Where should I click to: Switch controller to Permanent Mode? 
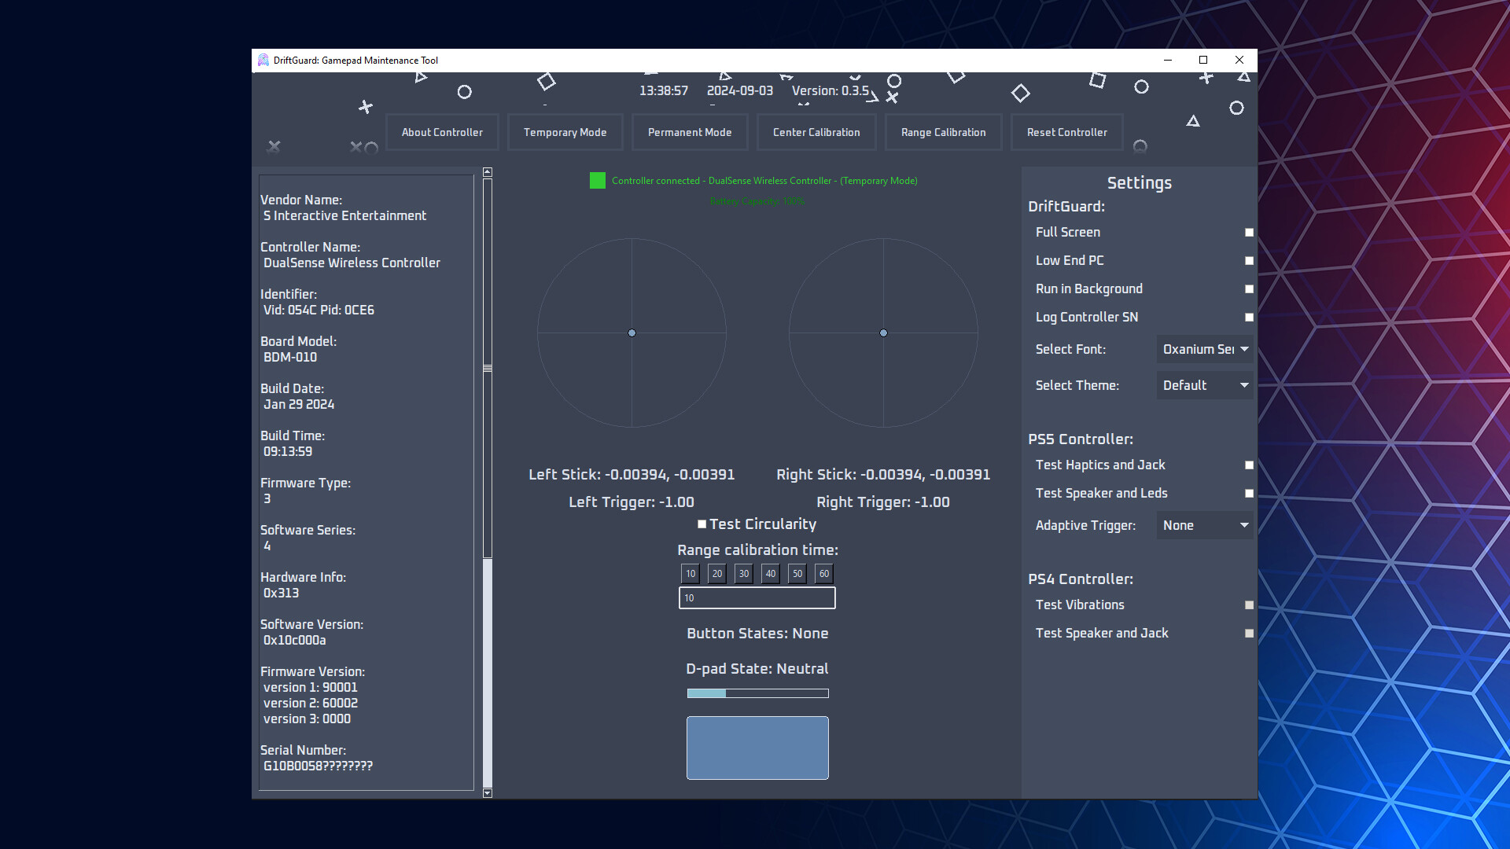pyautogui.click(x=689, y=132)
